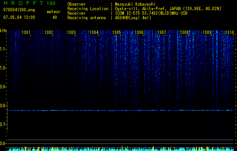Screen dimensions: 237x151
Task: Click the 1307 time marker
Action: pyautogui.click(x=162, y=32)
